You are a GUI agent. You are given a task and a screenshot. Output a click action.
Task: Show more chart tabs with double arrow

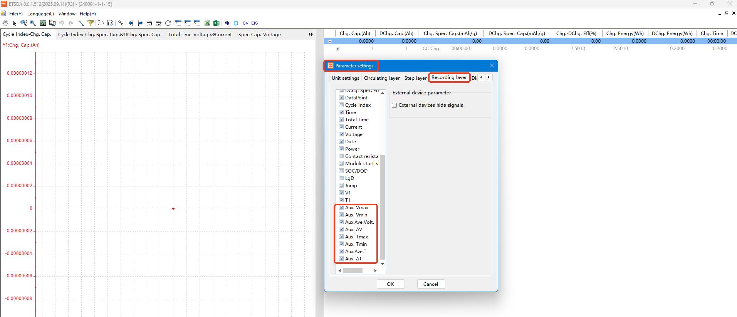pyautogui.click(x=311, y=34)
